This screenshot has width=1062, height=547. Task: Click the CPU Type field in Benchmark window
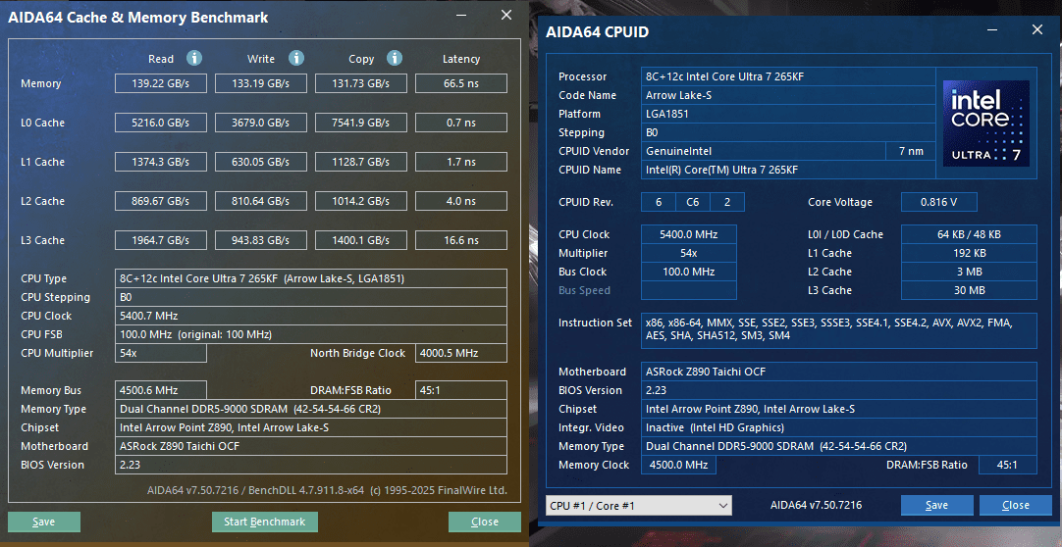[311, 278]
